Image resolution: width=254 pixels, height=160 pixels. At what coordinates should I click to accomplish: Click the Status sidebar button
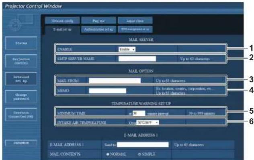tap(21, 43)
